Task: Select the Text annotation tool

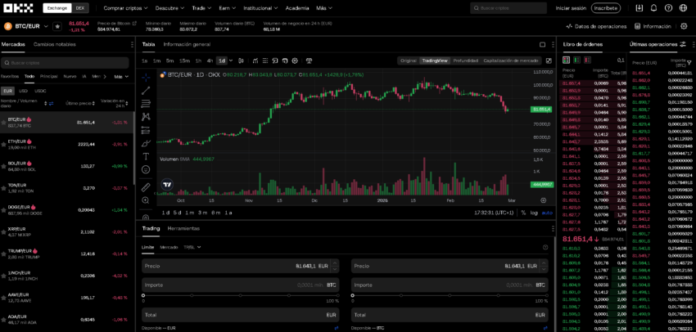Action: click(146, 156)
